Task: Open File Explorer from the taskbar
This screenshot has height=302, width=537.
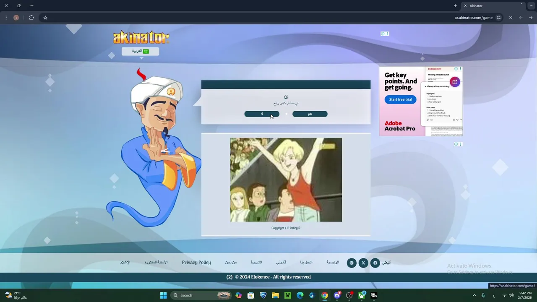Action: click(x=275, y=295)
